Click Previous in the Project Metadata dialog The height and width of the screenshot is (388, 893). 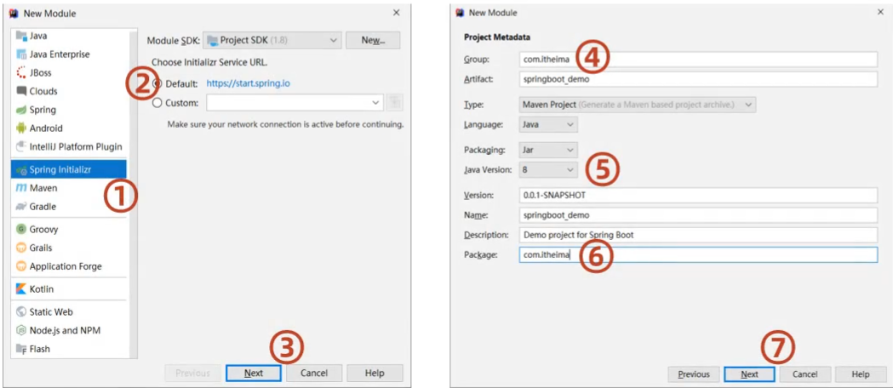click(x=694, y=374)
